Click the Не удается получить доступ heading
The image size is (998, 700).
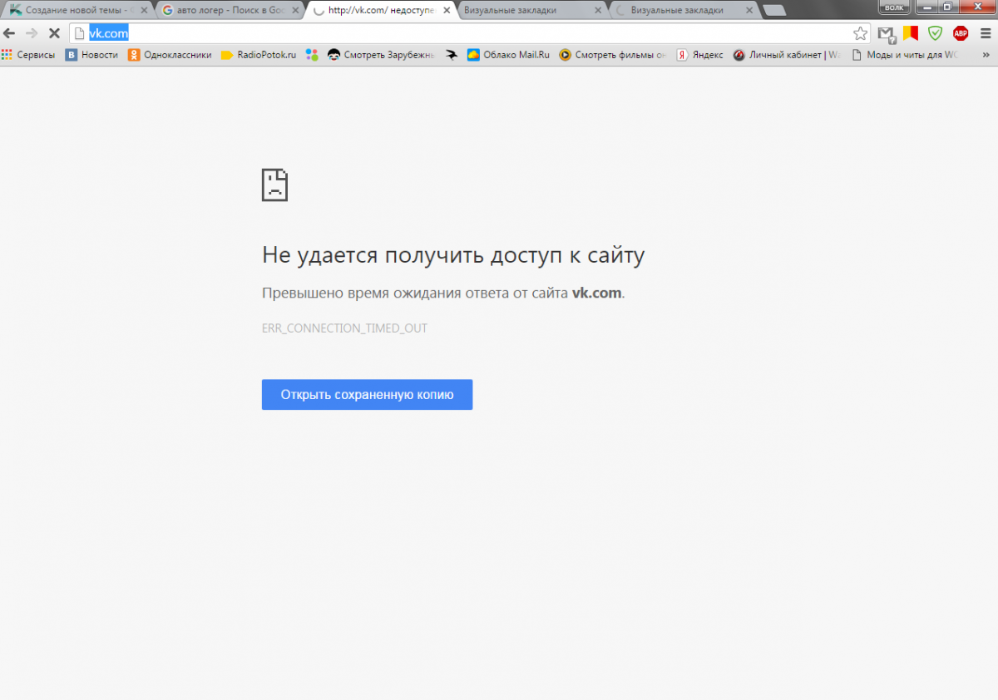[453, 255]
